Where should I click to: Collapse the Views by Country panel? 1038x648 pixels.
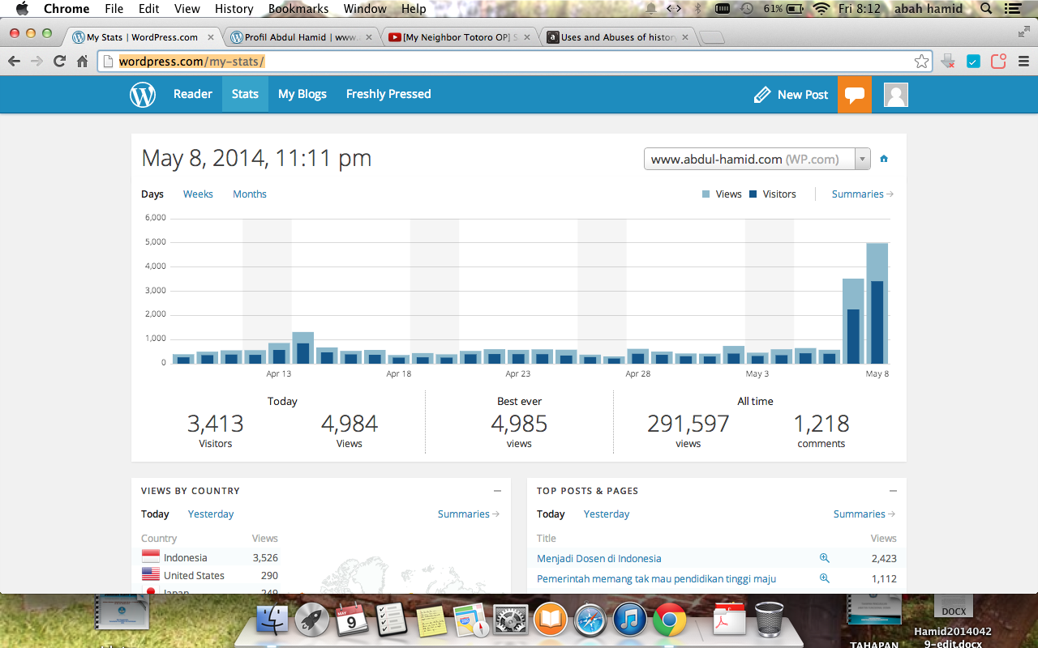(x=497, y=491)
